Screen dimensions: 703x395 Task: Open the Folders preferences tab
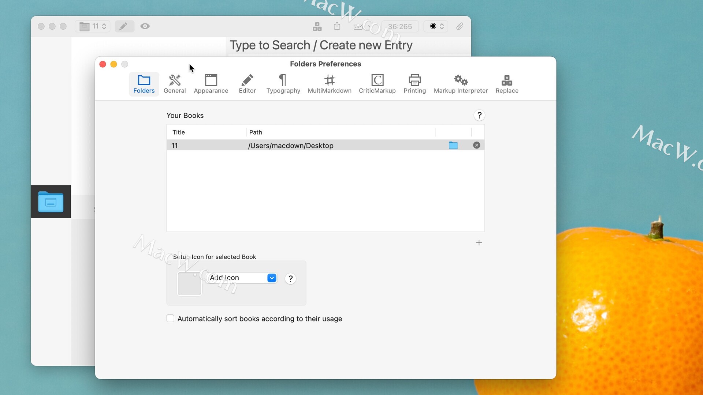click(144, 84)
